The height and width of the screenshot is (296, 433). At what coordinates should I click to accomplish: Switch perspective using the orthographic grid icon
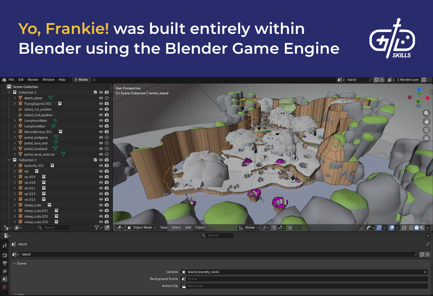426,138
